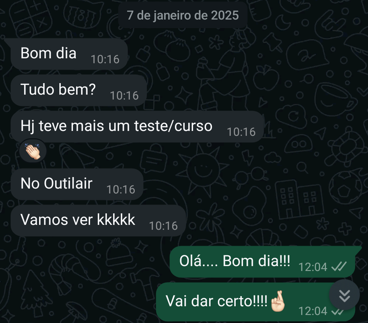Tap the Hj teve mais um teste/curso message

tap(138, 127)
